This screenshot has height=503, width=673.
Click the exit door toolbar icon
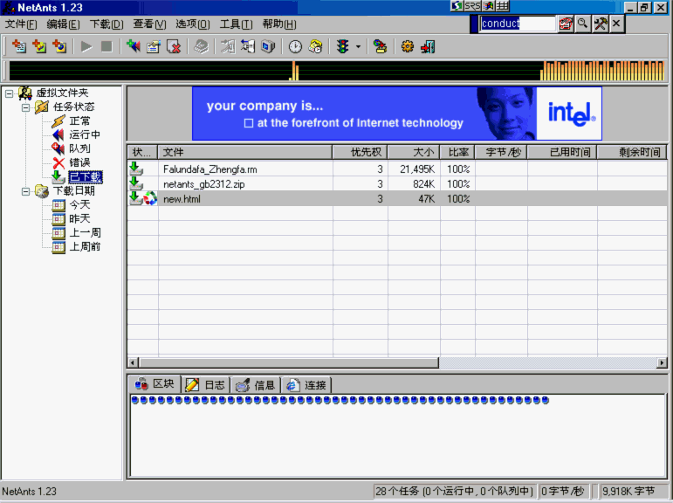coord(428,46)
